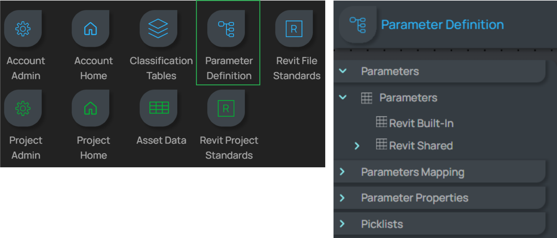Select the Parameter Definition tree icon
The image size is (557, 238).
[x=226, y=29]
